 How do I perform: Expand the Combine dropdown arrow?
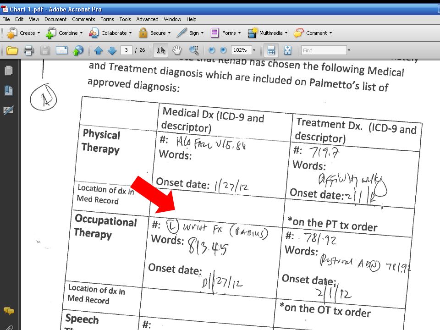click(x=82, y=33)
